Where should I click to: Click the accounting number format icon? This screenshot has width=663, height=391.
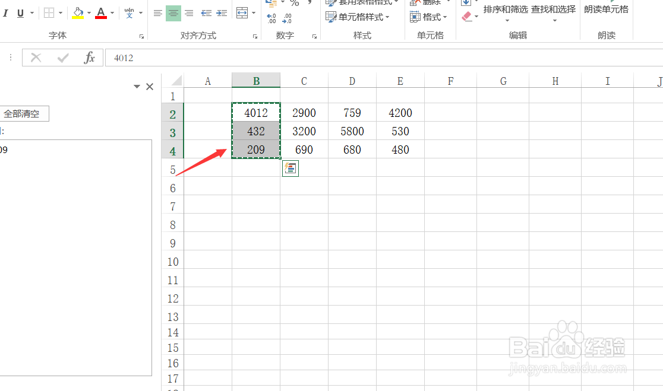(271, 4)
